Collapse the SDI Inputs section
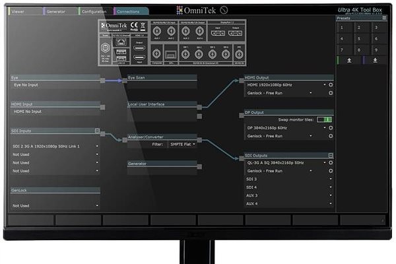This screenshot has height=264, width=396. pos(97,131)
